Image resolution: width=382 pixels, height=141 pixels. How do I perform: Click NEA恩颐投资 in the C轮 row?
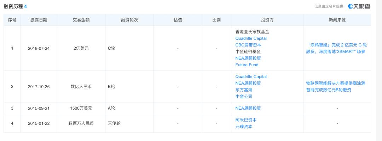tap(248, 58)
